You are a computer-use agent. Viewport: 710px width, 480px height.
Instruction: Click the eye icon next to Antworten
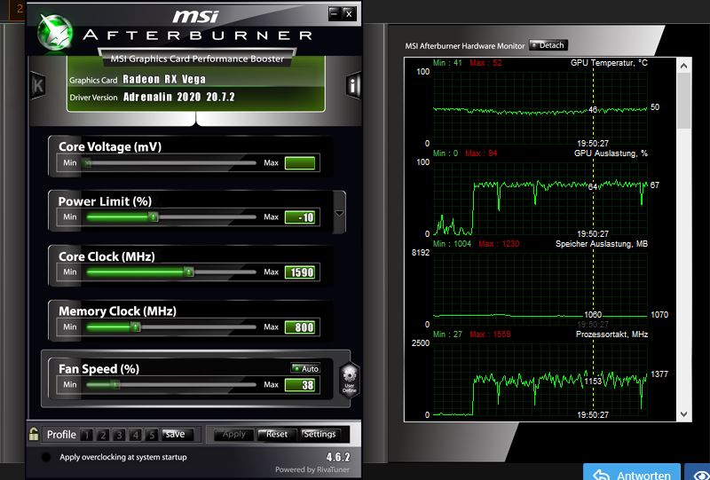tap(698, 473)
